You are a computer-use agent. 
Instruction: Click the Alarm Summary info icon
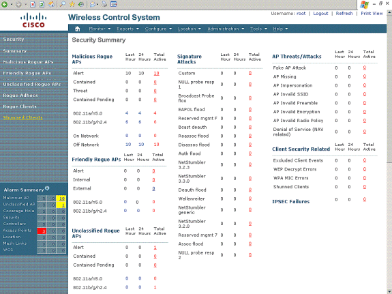coord(47,188)
